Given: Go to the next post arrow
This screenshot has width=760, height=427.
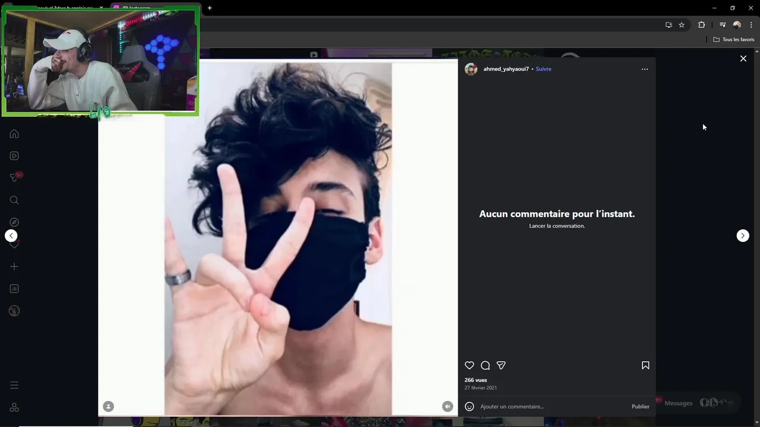Looking at the screenshot, I should [743, 235].
